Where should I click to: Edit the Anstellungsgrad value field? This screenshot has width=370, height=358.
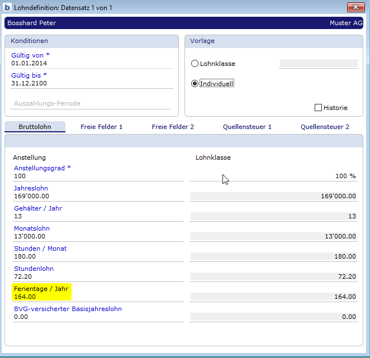point(98,176)
